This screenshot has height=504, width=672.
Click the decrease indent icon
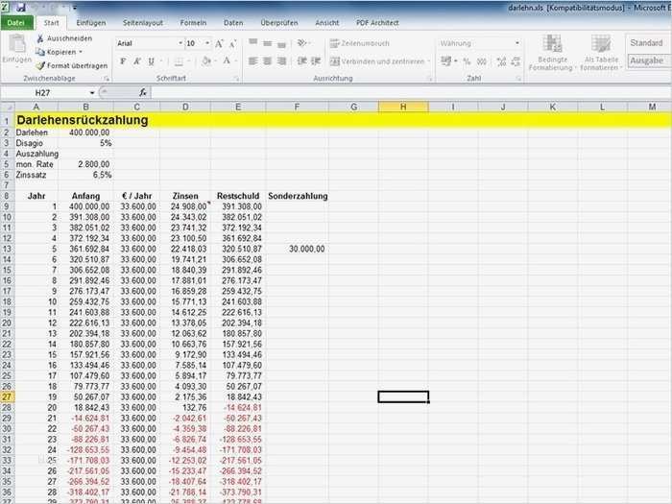tap(301, 61)
